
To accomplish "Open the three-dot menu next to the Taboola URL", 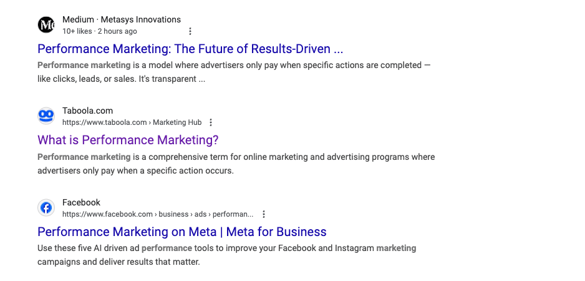I will point(211,122).
